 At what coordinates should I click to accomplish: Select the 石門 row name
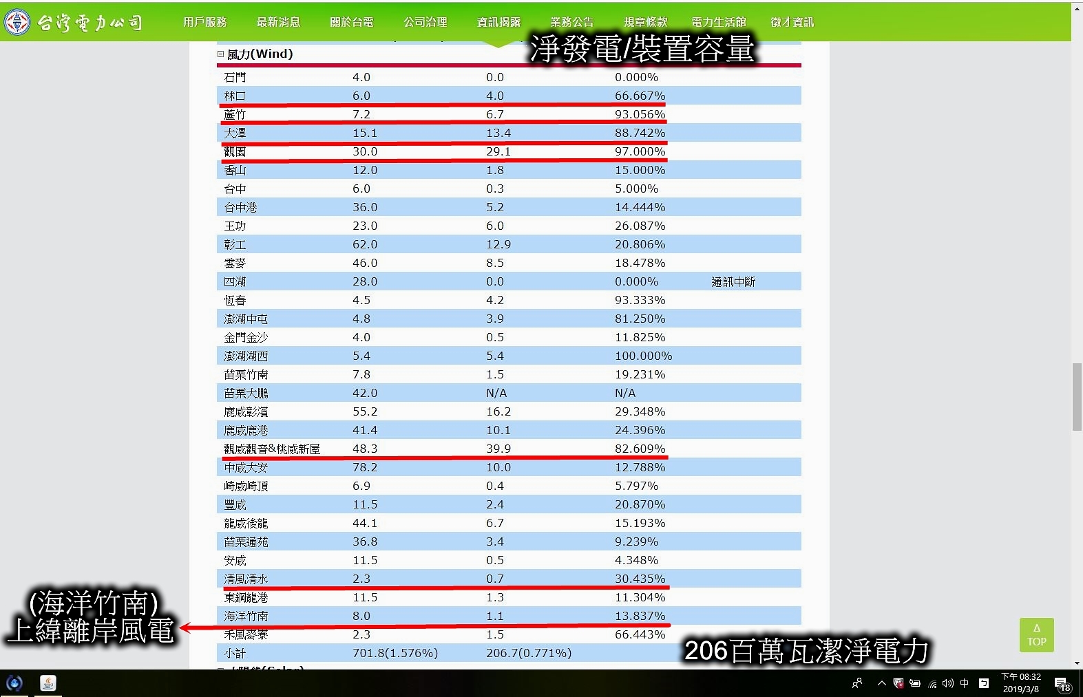click(x=235, y=77)
